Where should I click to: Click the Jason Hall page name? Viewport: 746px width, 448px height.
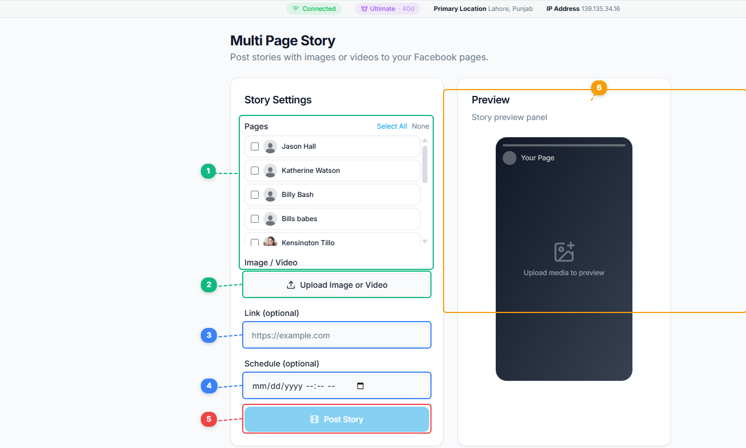(299, 146)
